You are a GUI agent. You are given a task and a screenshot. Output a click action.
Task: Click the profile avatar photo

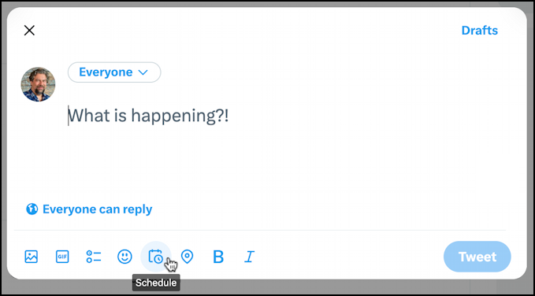[x=38, y=84]
